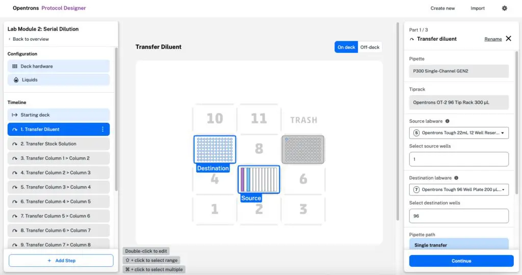The height and width of the screenshot is (275, 522).
Task: Open Destination labware dropdown
Action: [459, 190]
